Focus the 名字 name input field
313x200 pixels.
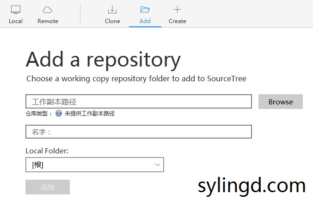139,132
